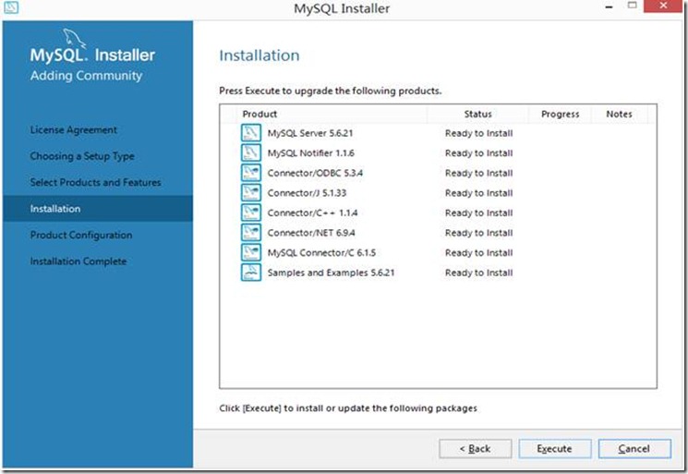Click 'Ready to Install' status for MySQL Notifier
Image resolution: width=688 pixels, height=474 pixels.
[478, 152]
